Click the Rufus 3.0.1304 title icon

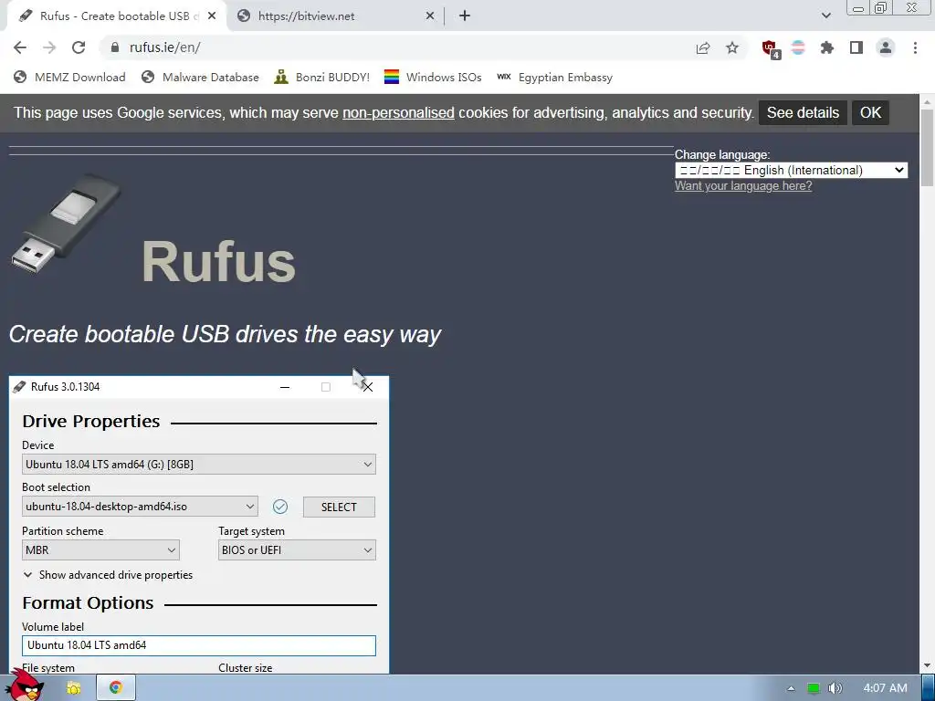tap(19, 387)
